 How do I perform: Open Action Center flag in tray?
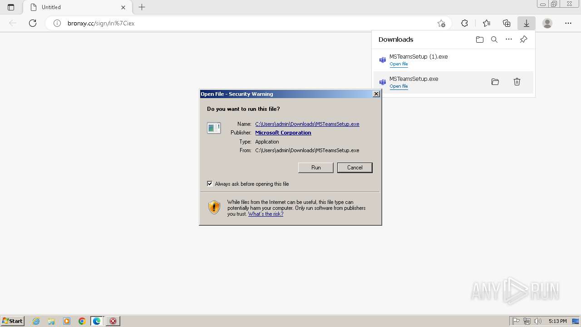point(516,321)
